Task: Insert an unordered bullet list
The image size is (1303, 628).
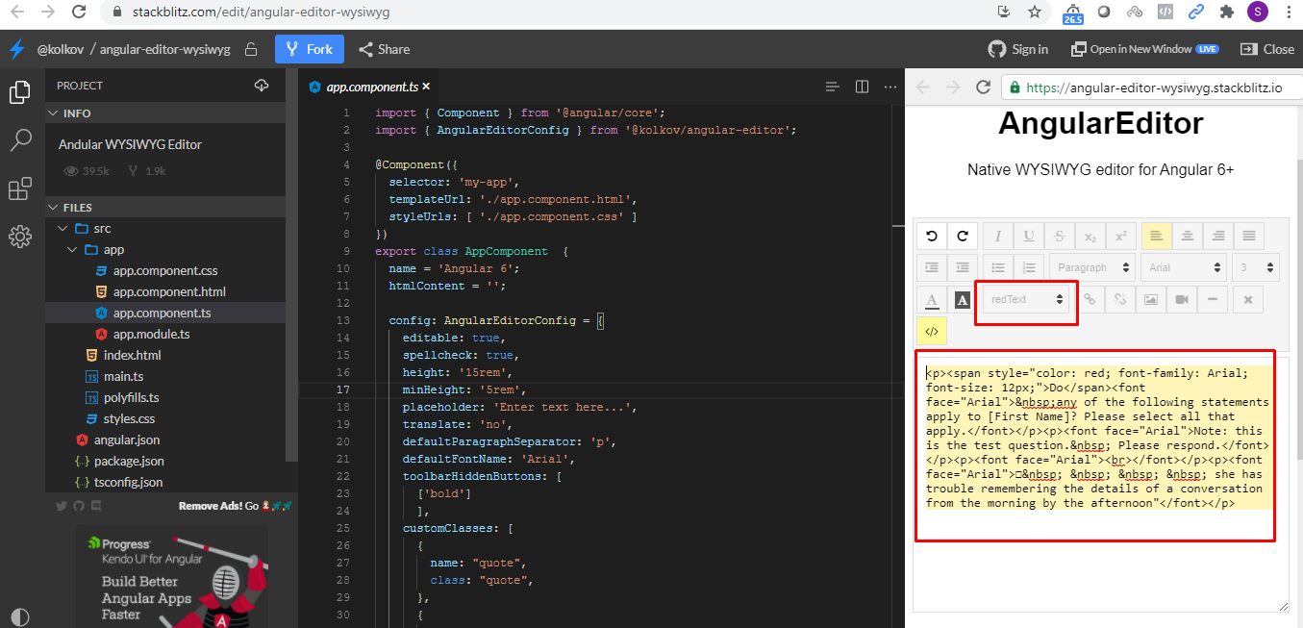Action: [997, 267]
